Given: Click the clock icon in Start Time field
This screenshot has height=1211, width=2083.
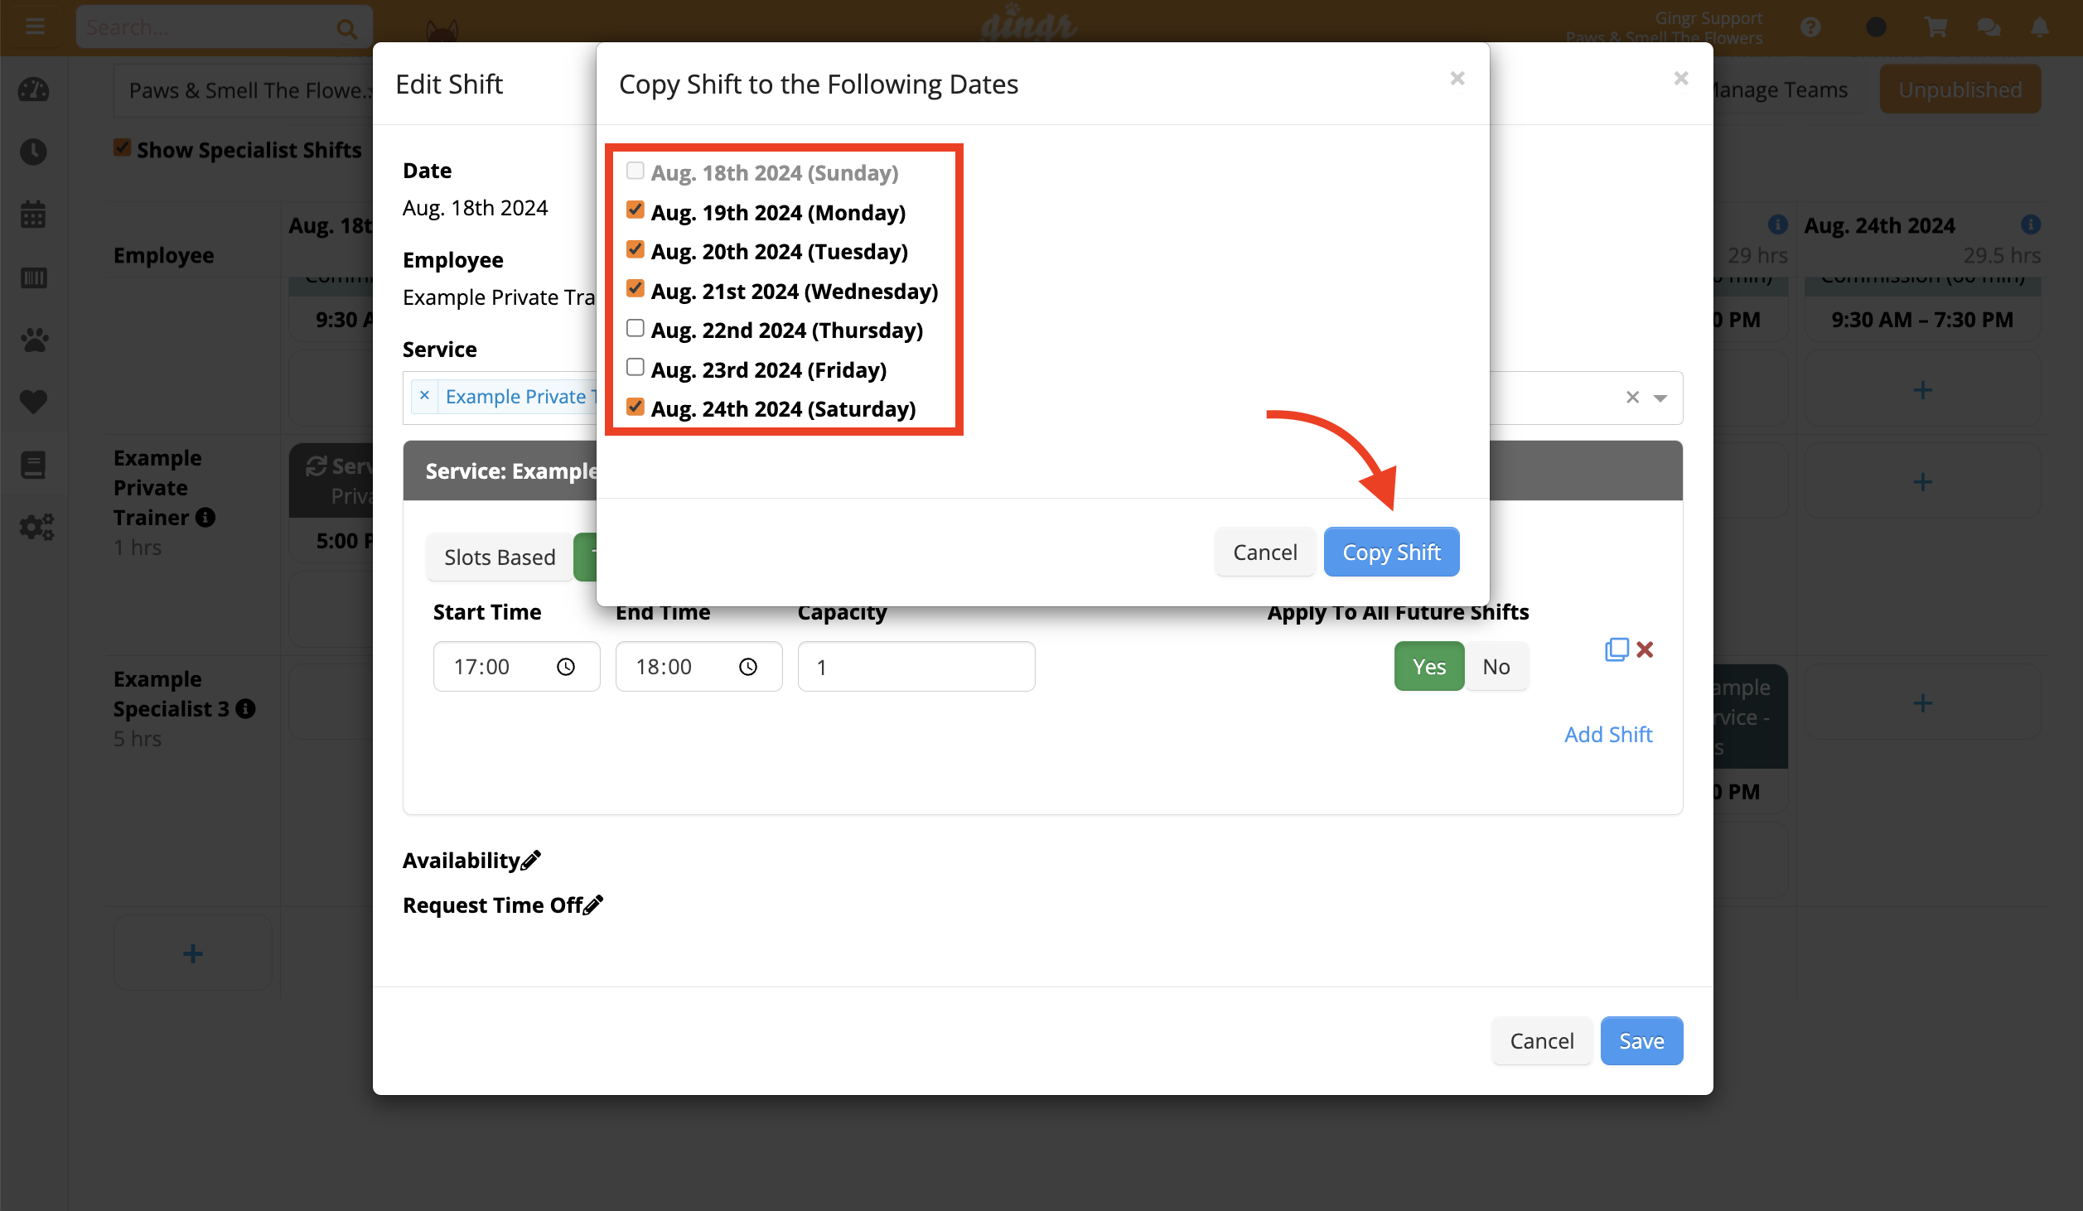Looking at the screenshot, I should pos(567,666).
